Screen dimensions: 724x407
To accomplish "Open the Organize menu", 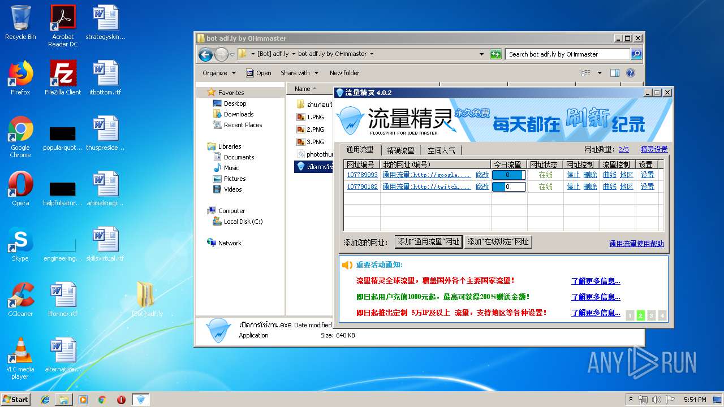I will coord(218,73).
